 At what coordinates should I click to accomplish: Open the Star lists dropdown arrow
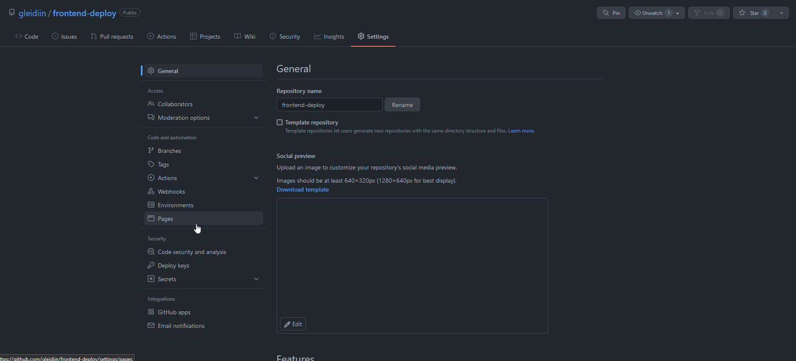(782, 13)
